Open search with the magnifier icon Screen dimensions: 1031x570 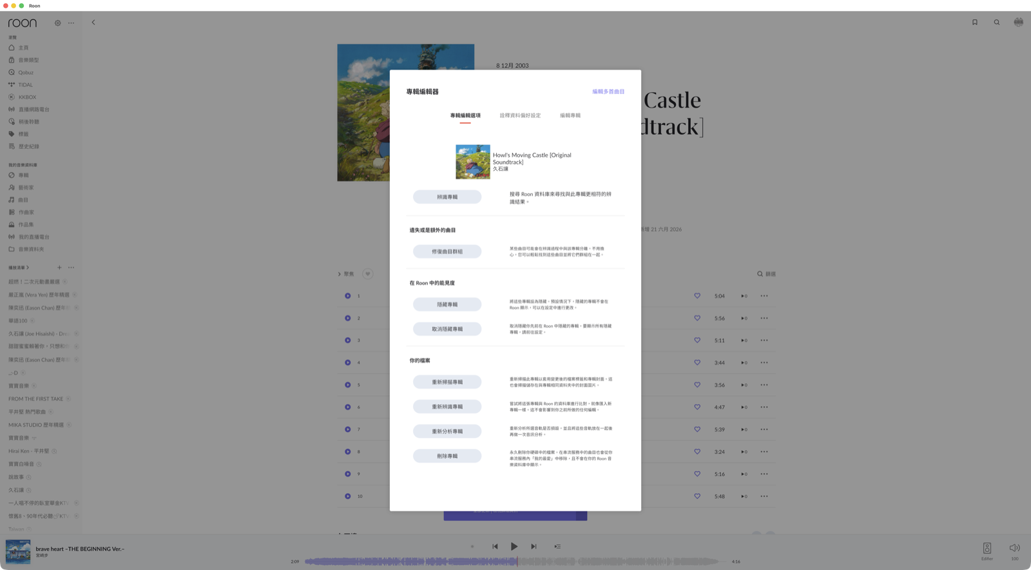[x=997, y=23]
